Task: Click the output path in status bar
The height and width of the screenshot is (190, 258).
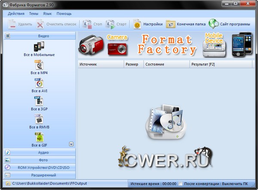Action: [49, 184]
